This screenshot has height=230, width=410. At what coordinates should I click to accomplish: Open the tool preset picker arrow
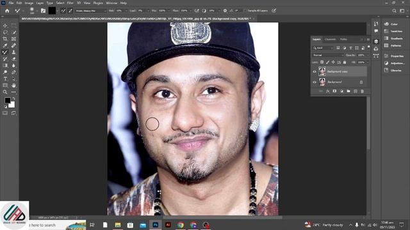tap(23, 11)
